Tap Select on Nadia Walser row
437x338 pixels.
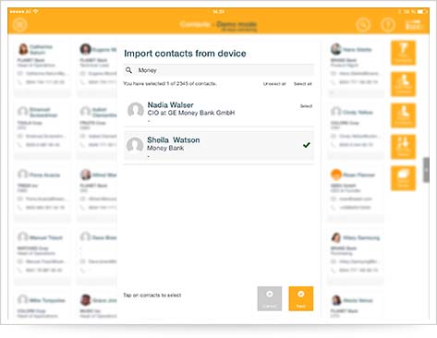[x=306, y=106]
